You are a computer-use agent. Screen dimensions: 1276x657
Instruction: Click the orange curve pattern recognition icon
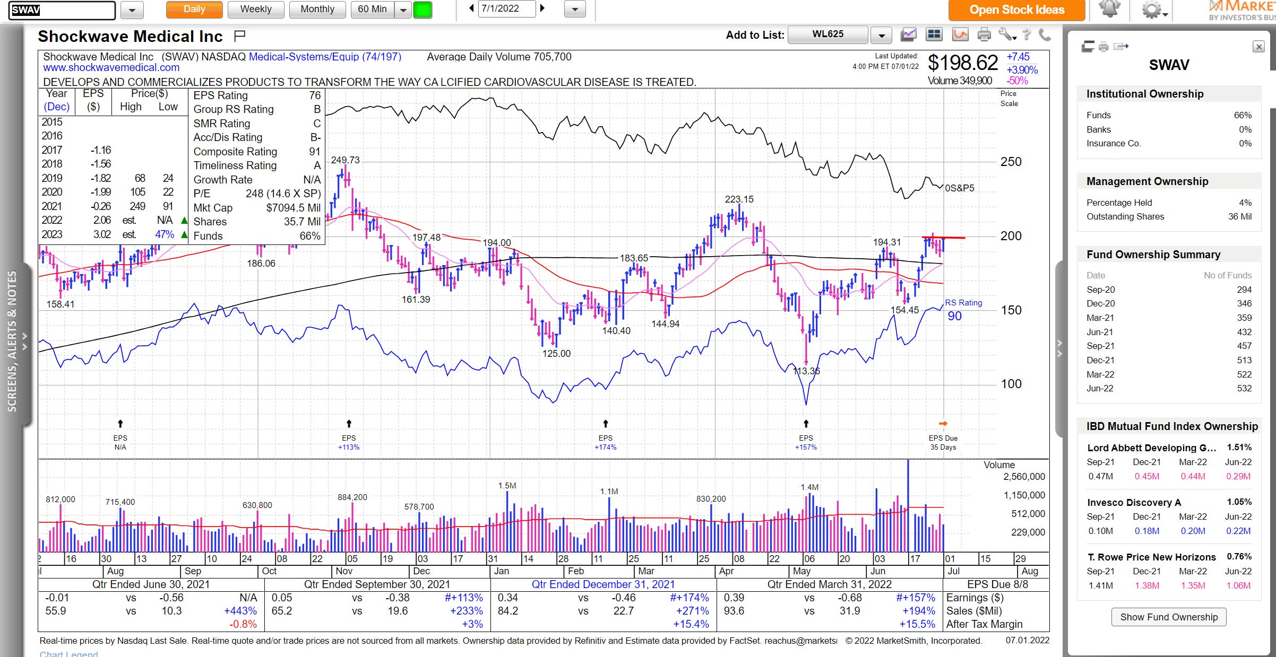(x=960, y=35)
